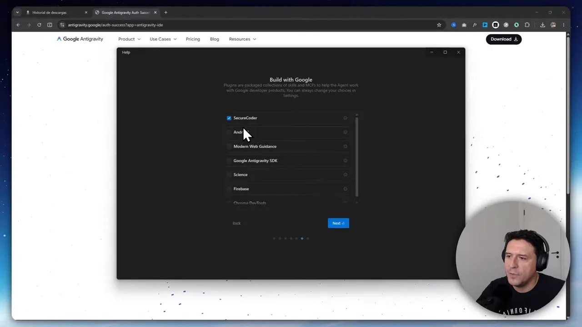The height and width of the screenshot is (327, 582).
Task: View info for Google Antigravity SDK
Action: (x=345, y=160)
